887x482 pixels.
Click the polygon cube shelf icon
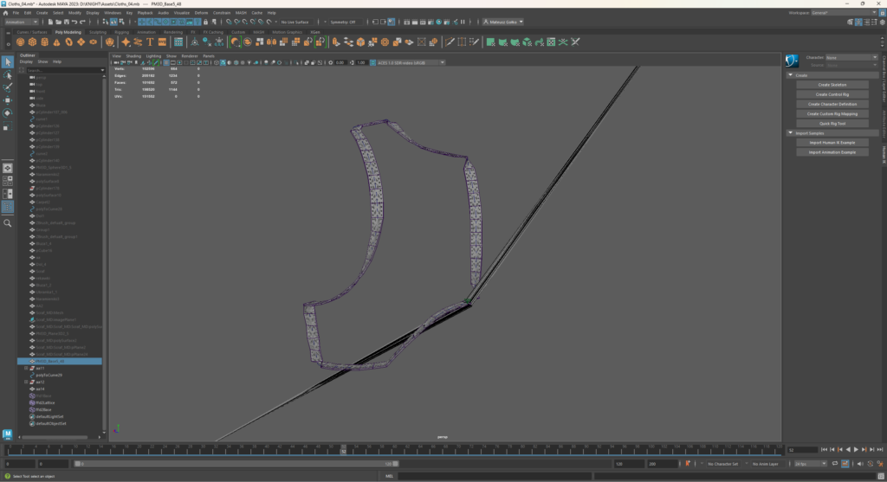coord(32,42)
